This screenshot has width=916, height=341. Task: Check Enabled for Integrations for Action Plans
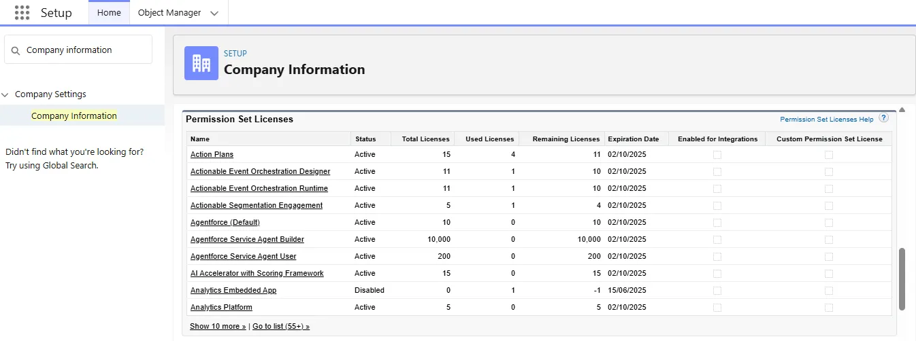click(717, 155)
